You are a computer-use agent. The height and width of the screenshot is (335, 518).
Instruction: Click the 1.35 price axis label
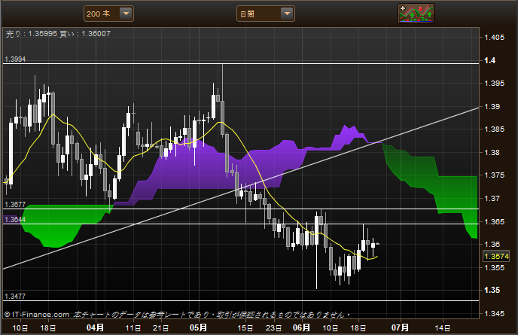tap(492, 290)
